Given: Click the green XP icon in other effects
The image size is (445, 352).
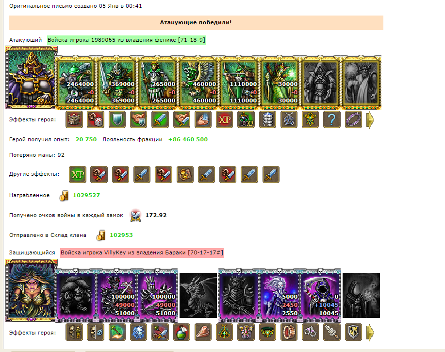Looking at the screenshot, I should click(x=78, y=175).
